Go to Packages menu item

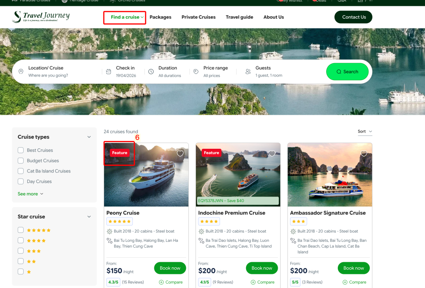pyautogui.click(x=160, y=17)
